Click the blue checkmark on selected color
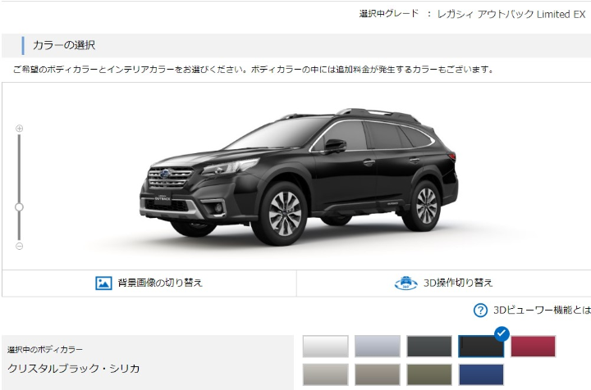Screen dimensions: 591x390 [x=502, y=333]
